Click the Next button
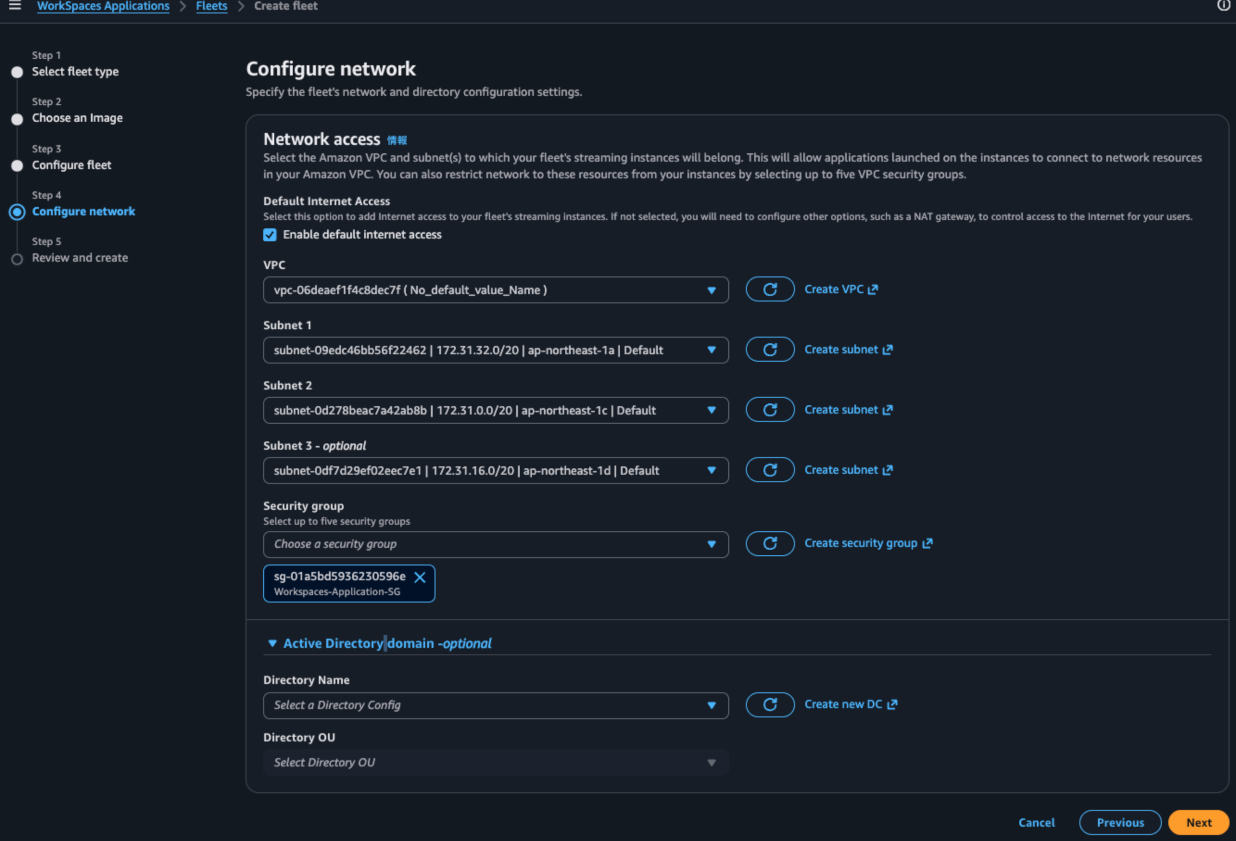 (x=1198, y=822)
